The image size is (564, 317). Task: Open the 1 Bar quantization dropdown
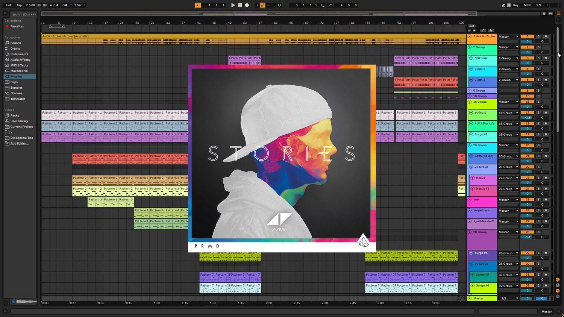pos(80,5)
